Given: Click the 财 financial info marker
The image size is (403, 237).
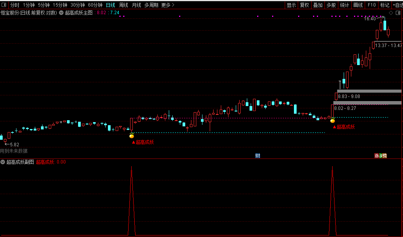Looking at the screenshot, I should click(258, 155).
